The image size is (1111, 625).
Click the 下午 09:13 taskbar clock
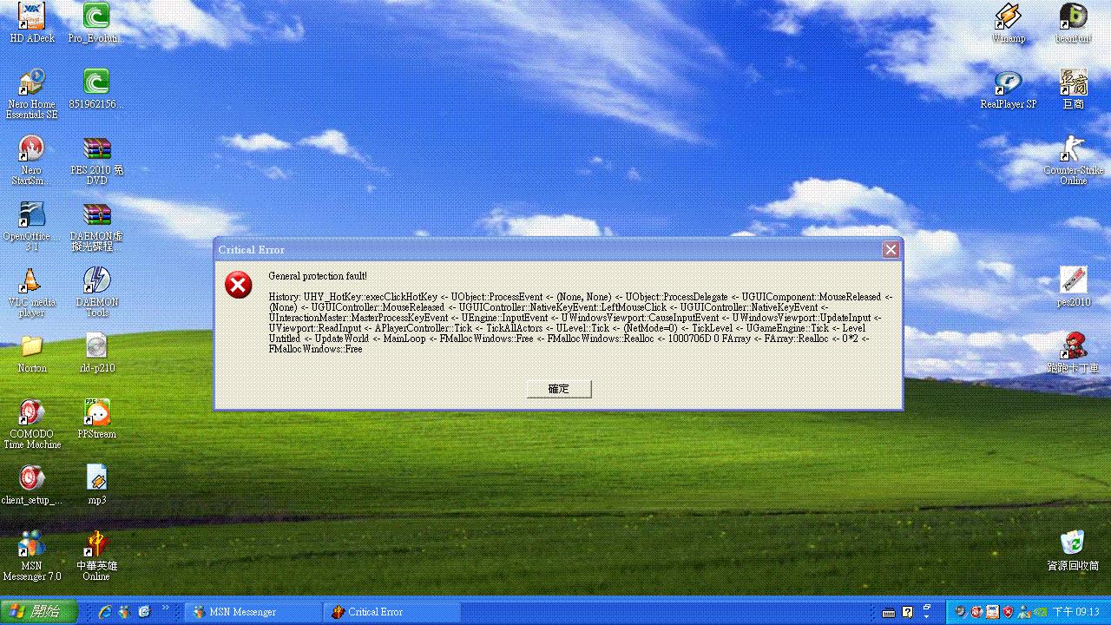1076,612
